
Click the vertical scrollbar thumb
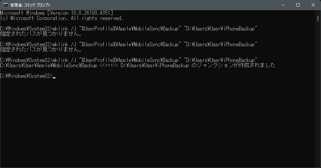click(x=318, y=18)
